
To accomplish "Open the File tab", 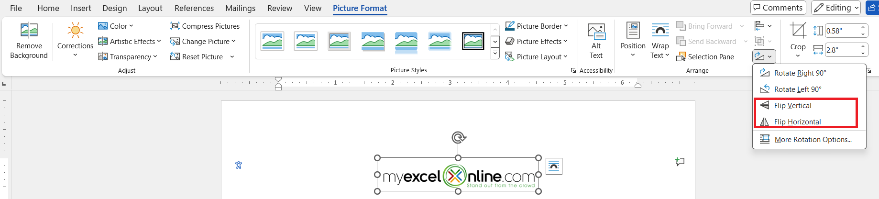I will tap(16, 8).
